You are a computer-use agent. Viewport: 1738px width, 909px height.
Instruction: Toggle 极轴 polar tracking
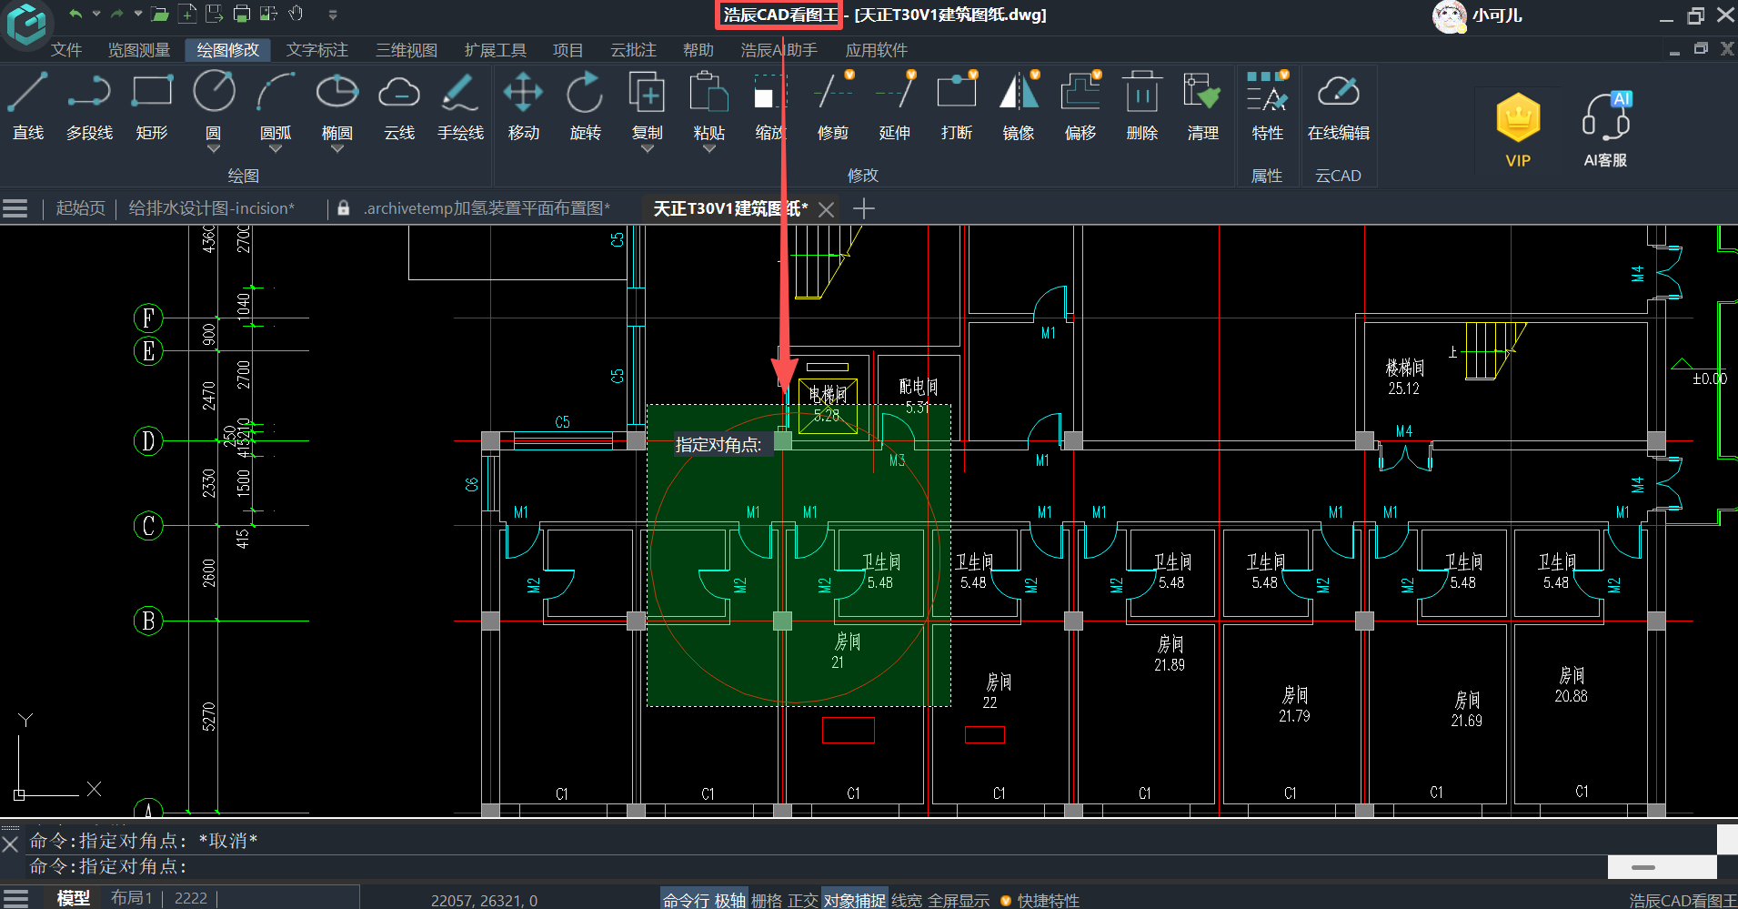pos(730,900)
